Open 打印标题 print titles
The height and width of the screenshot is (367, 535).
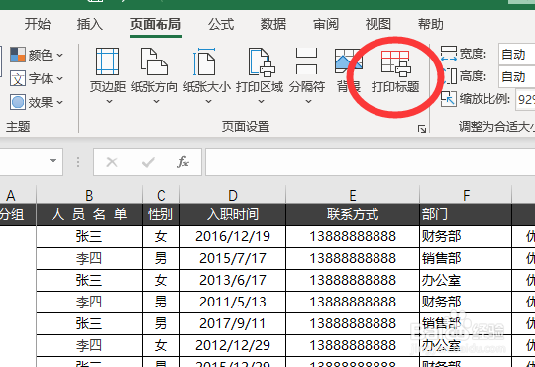(395, 71)
